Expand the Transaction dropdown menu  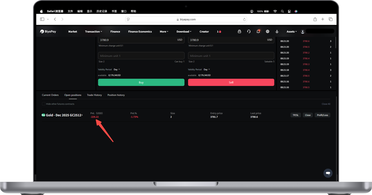[93, 31]
